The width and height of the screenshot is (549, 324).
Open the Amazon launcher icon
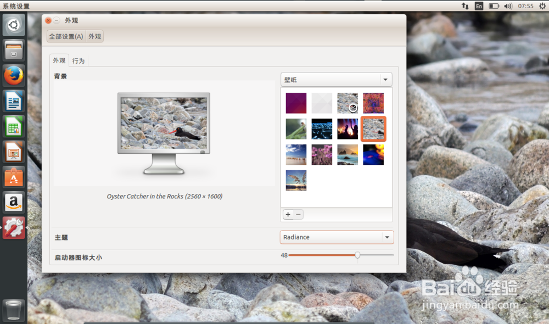click(13, 202)
